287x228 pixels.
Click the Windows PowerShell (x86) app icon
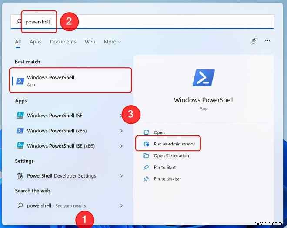coord(20,131)
